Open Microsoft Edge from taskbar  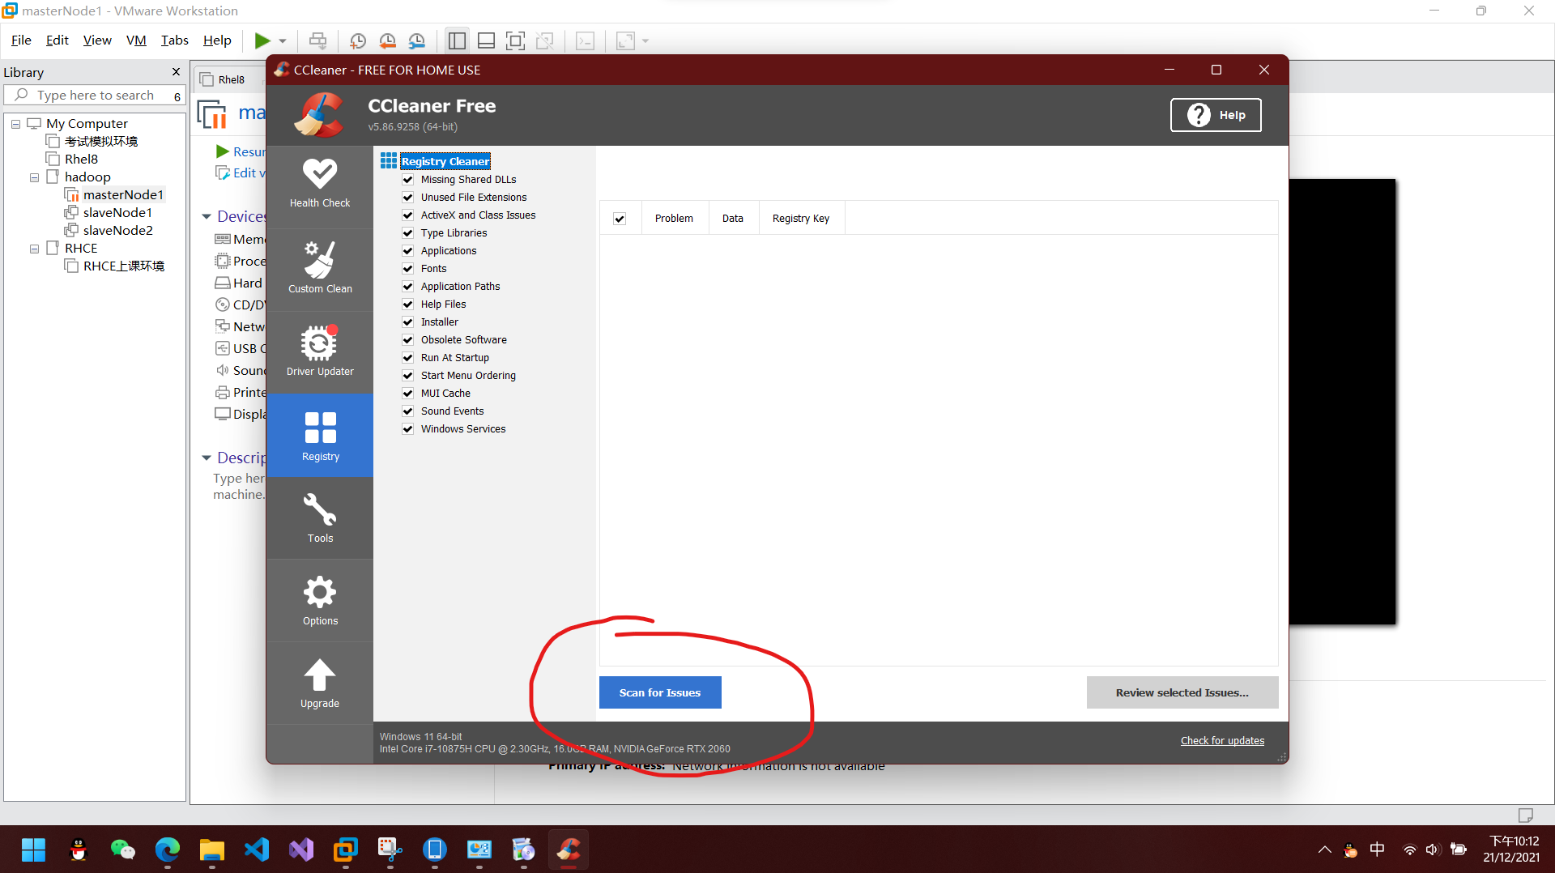[x=167, y=850]
